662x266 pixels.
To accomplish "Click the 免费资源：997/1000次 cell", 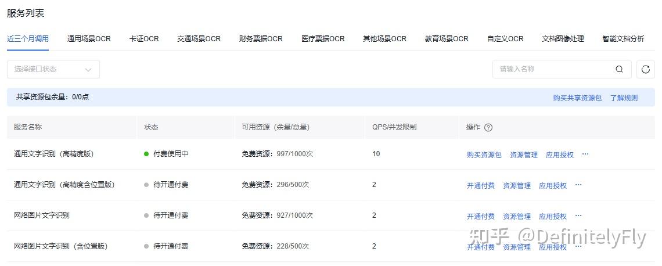I will click(x=278, y=154).
